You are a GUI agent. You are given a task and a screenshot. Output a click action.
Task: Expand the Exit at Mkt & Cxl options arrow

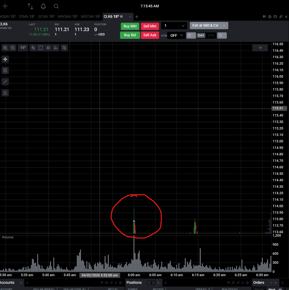(x=224, y=26)
